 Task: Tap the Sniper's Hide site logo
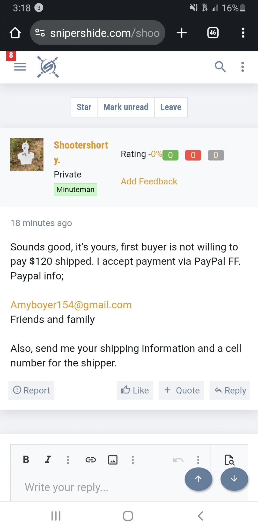pyautogui.click(x=48, y=67)
